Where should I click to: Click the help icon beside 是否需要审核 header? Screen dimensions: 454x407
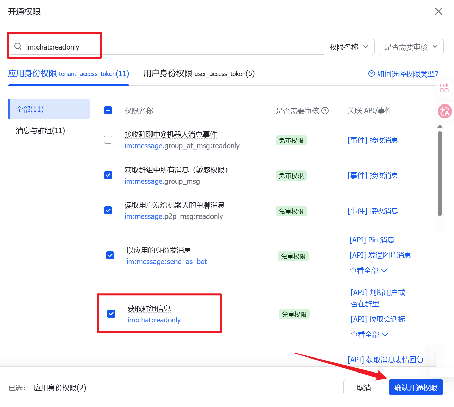tap(325, 111)
